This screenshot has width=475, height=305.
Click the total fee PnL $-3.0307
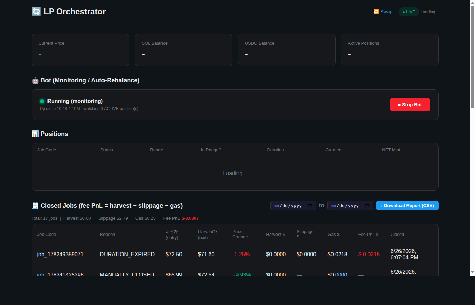tap(190, 218)
